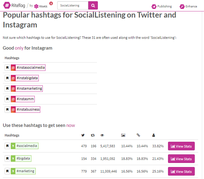Click the SocialListening search field
The height and width of the screenshot is (179, 204).
(73, 5)
